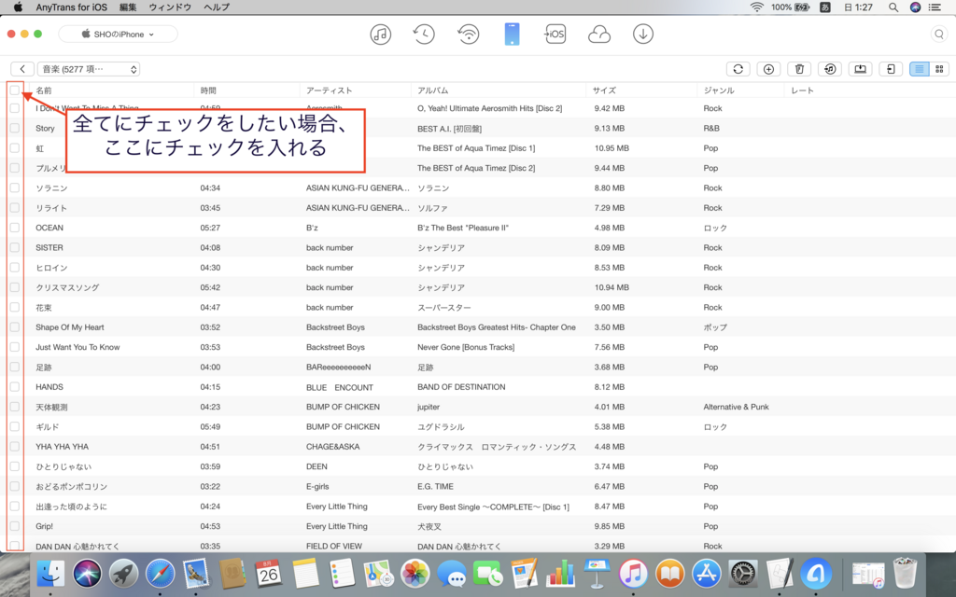
Task: Check the select-all checkbox in the header
Action: coord(15,90)
